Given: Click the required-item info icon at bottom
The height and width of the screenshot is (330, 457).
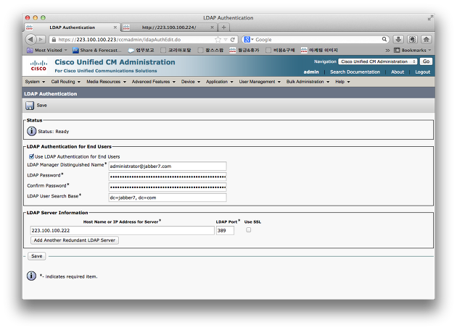Looking at the screenshot, I should (x=31, y=276).
